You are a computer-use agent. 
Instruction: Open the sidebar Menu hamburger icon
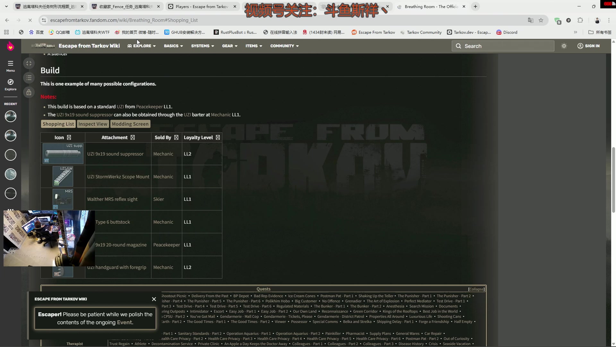click(11, 63)
